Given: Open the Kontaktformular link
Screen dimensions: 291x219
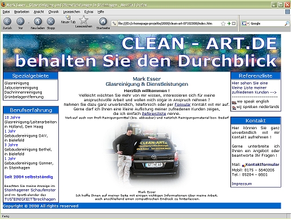Looking at the screenshot, I should pos(262,165).
